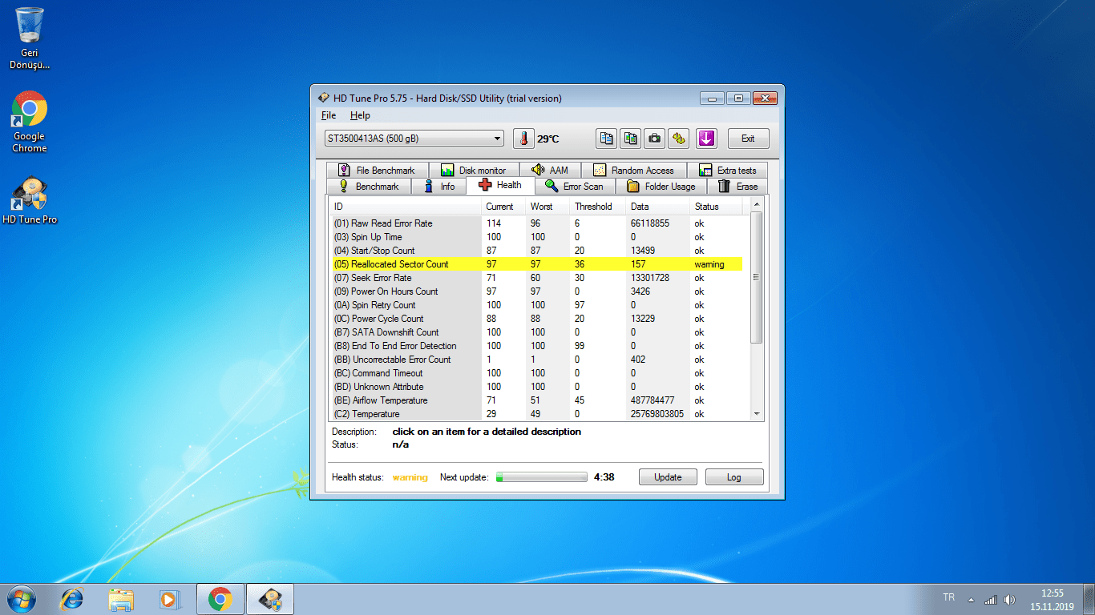Open the Windows Start menu

[20, 599]
